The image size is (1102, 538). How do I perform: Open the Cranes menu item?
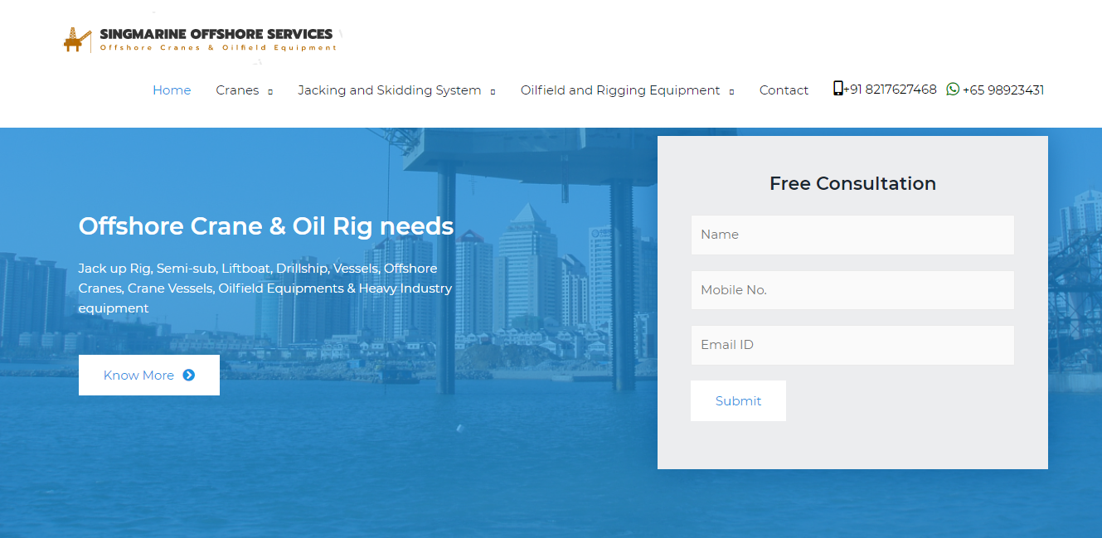pyautogui.click(x=237, y=90)
